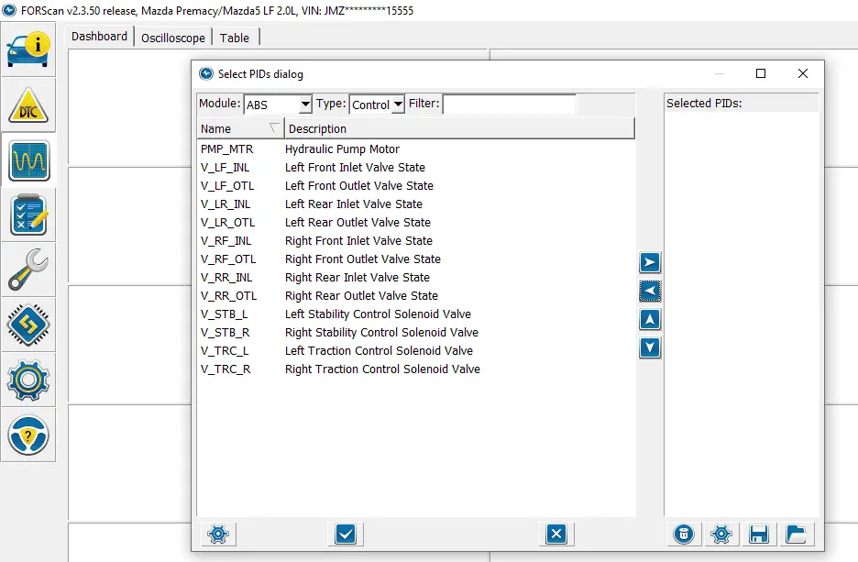Confirm the dialog with checkmark button
The height and width of the screenshot is (562, 858).
(x=346, y=534)
